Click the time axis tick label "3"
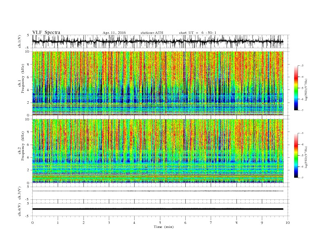The width and height of the screenshot is (324, 250). coord(109,223)
